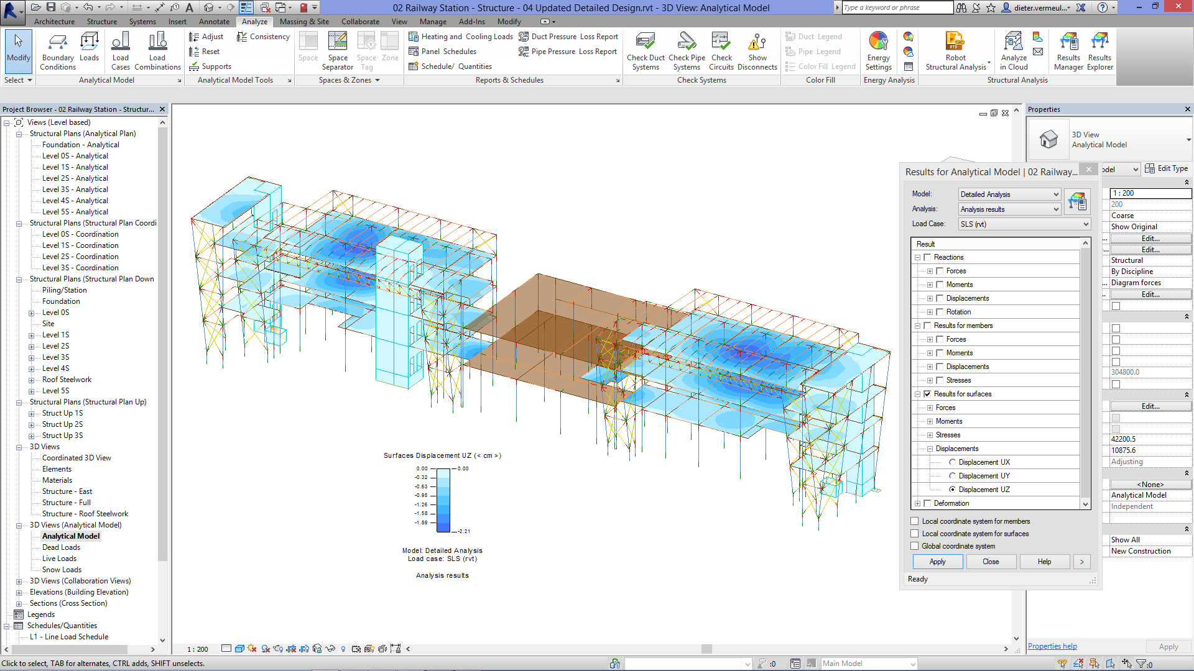Expand Sections (Cross Section) in Project Browser
This screenshot has width=1194, height=671.
point(19,603)
